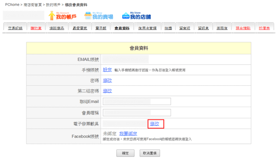Click 我要綁定 Facebook link
Screen dimensions: 279x161
pyautogui.click(x=128, y=134)
